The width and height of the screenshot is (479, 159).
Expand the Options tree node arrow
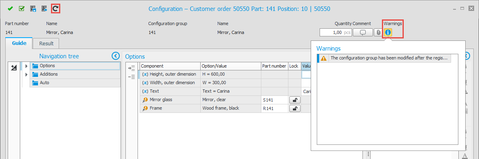click(x=26, y=66)
